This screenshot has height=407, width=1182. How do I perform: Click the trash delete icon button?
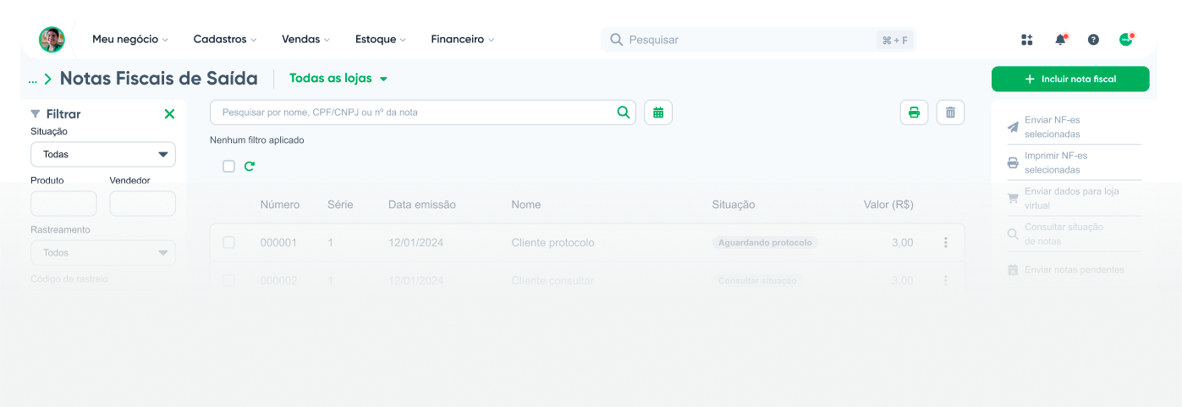pos(950,113)
